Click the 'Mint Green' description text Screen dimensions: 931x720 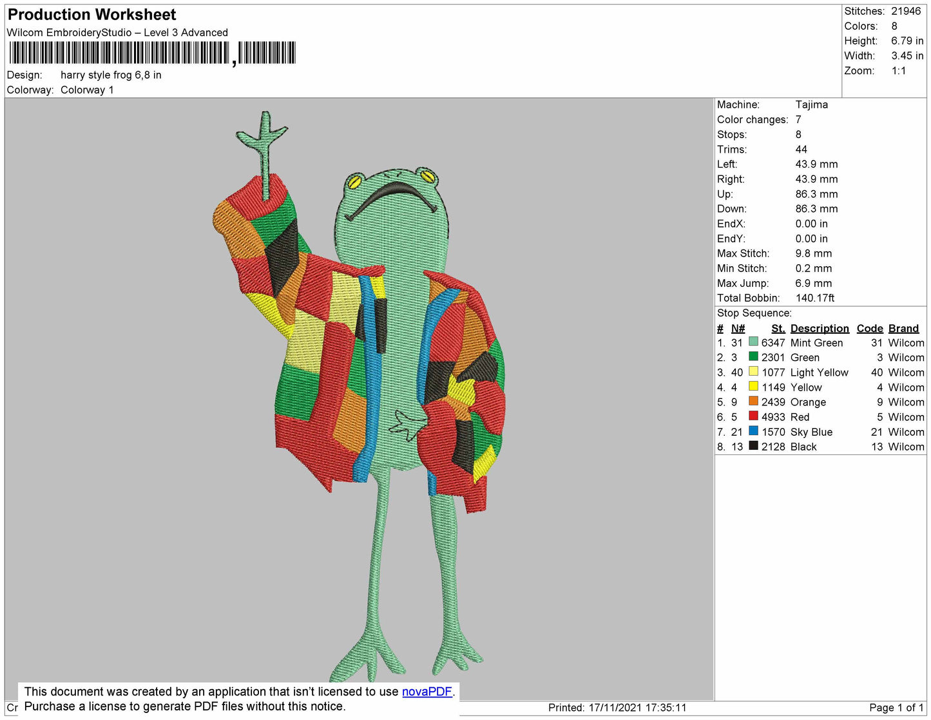click(x=816, y=343)
